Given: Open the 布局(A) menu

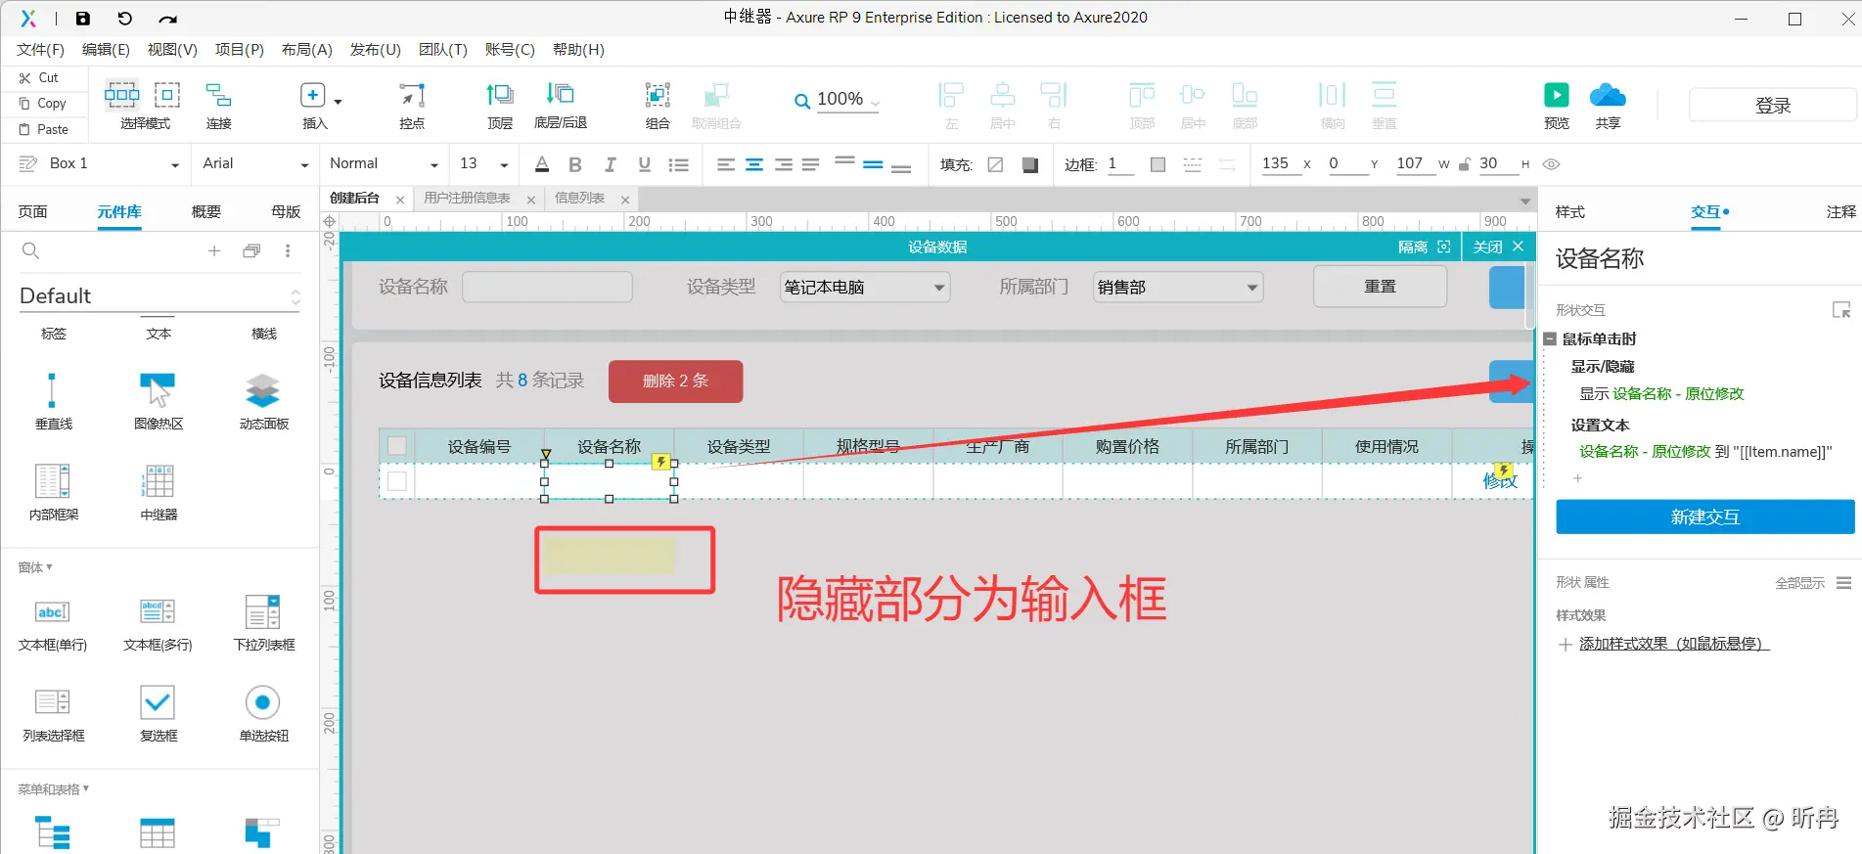Looking at the screenshot, I should [x=307, y=50].
